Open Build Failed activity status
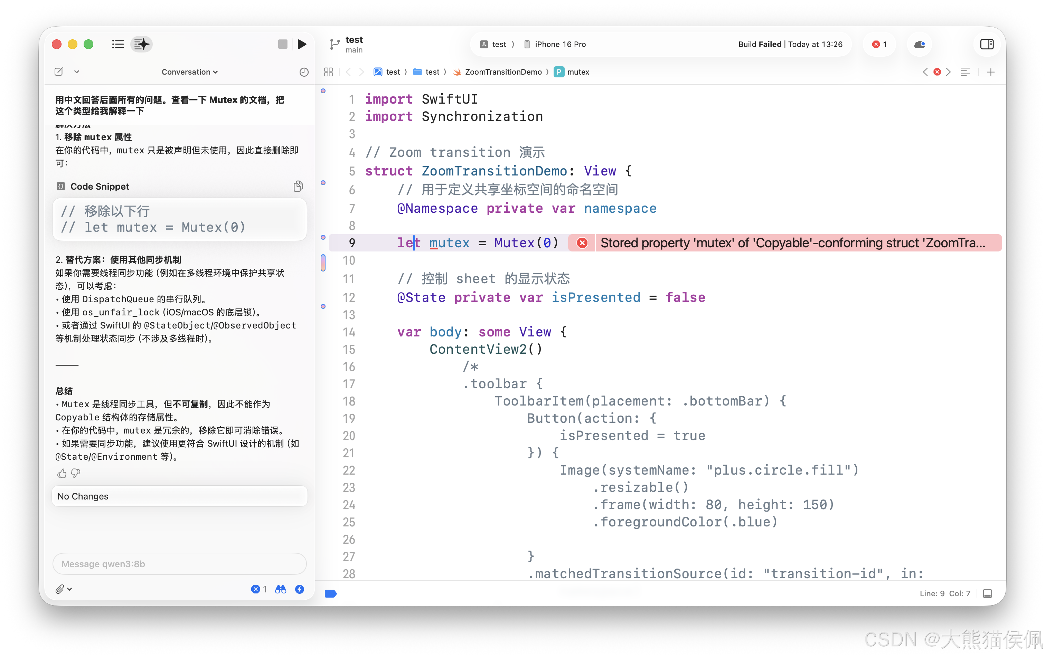The width and height of the screenshot is (1045, 657). [x=790, y=44]
